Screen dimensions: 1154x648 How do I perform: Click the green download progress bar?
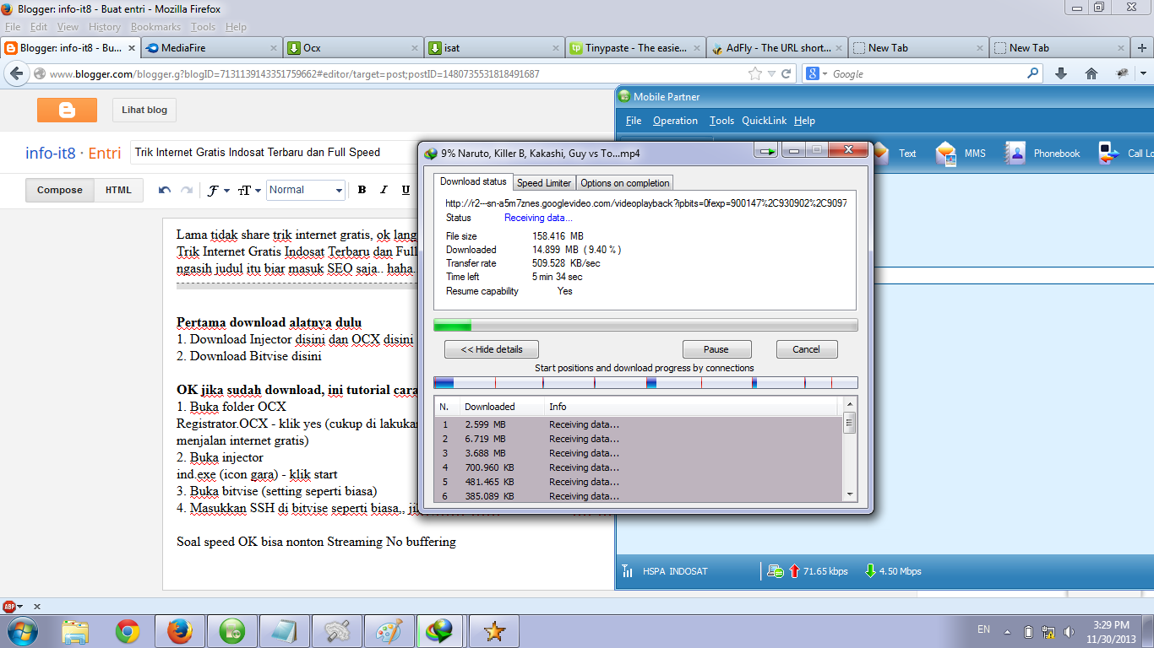click(645, 326)
